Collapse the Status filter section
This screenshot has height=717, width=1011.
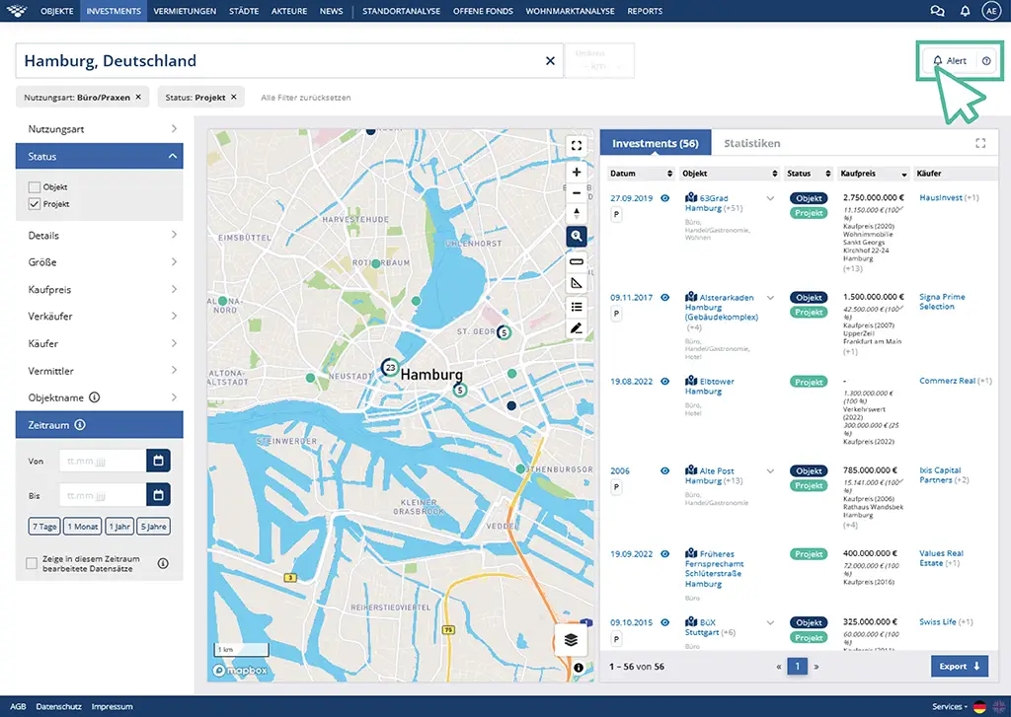click(x=100, y=156)
